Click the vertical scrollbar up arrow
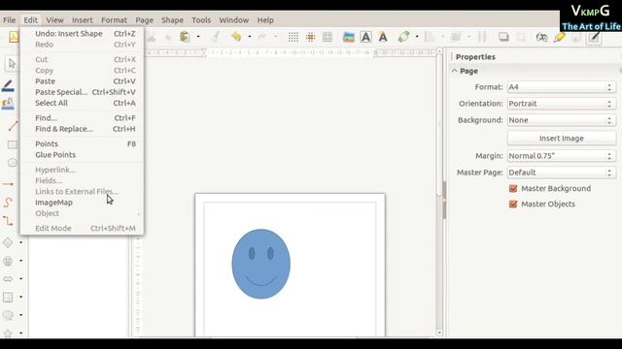The image size is (622, 349). [x=439, y=51]
